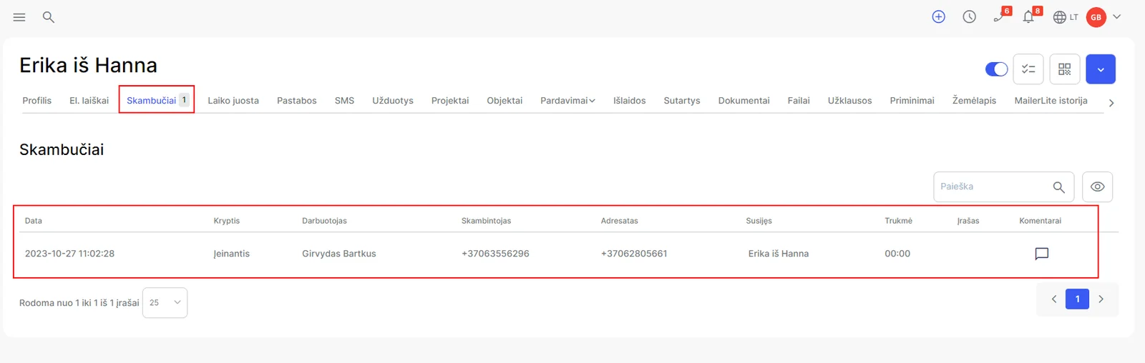Click the Susijęs column header
Image resolution: width=1145 pixels, height=363 pixels.
pyautogui.click(x=759, y=221)
